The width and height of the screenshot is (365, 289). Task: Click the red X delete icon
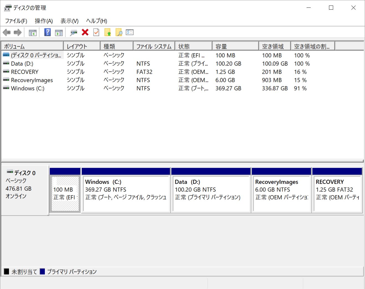click(85, 32)
